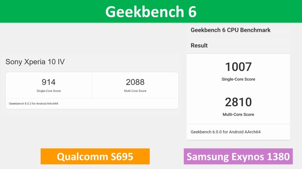302x169 pixels.
Task: Click vertical divider between 914 and 2088
Action: (x=92, y=85)
